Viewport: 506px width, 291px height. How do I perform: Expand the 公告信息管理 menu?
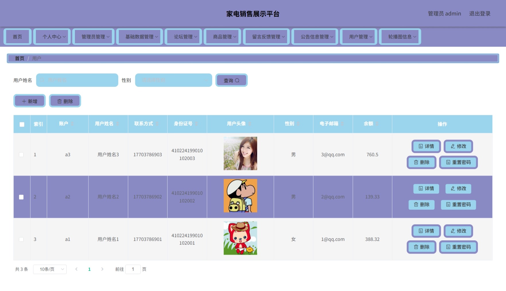pos(315,37)
